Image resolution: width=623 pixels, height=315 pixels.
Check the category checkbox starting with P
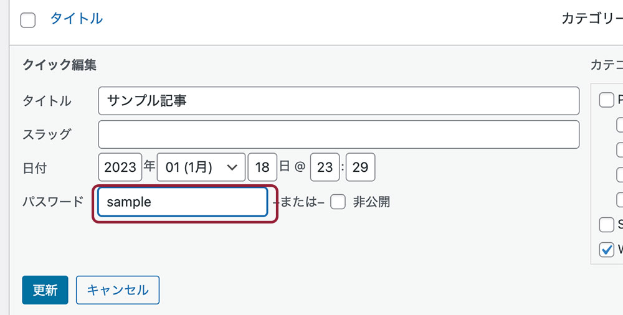click(606, 100)
